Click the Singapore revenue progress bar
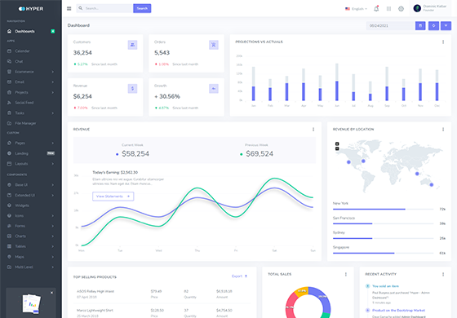Viewport: 457px width, 318px height. 383,253
